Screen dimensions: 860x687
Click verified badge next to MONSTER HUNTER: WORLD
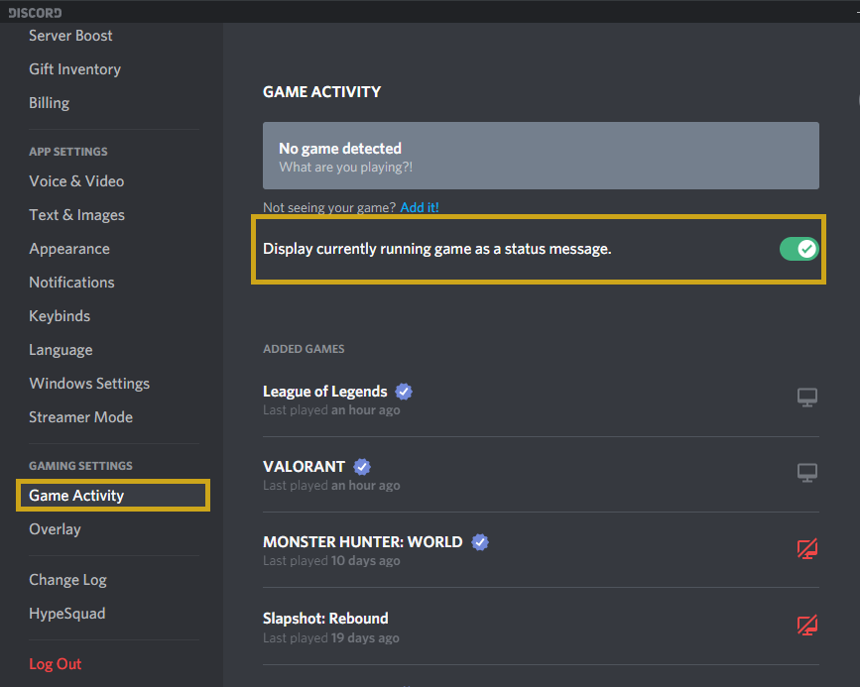480,542
